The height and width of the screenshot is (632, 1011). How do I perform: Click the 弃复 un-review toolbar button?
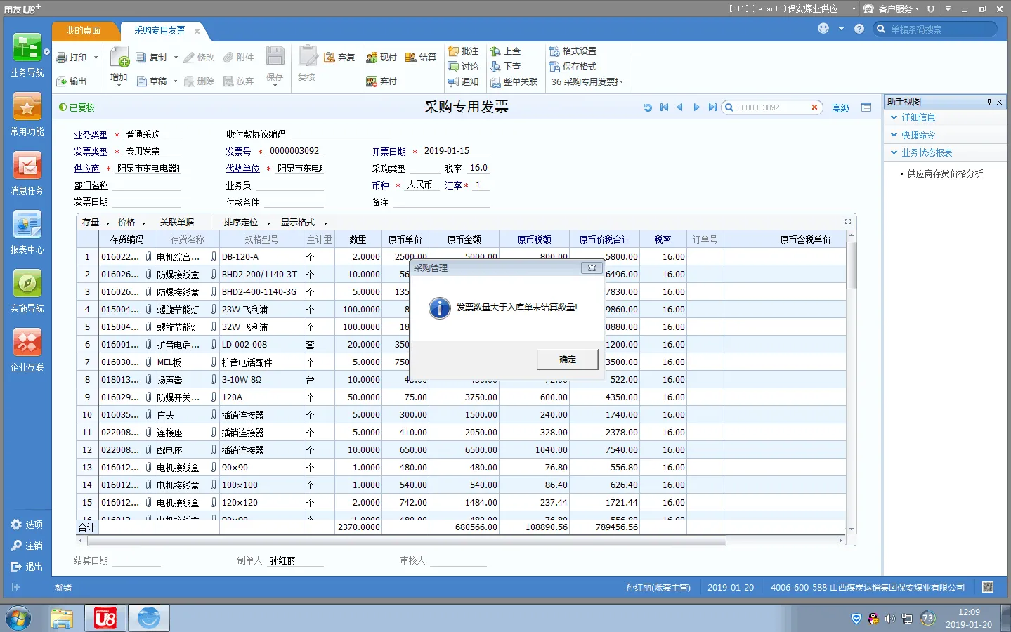point(339,58)
